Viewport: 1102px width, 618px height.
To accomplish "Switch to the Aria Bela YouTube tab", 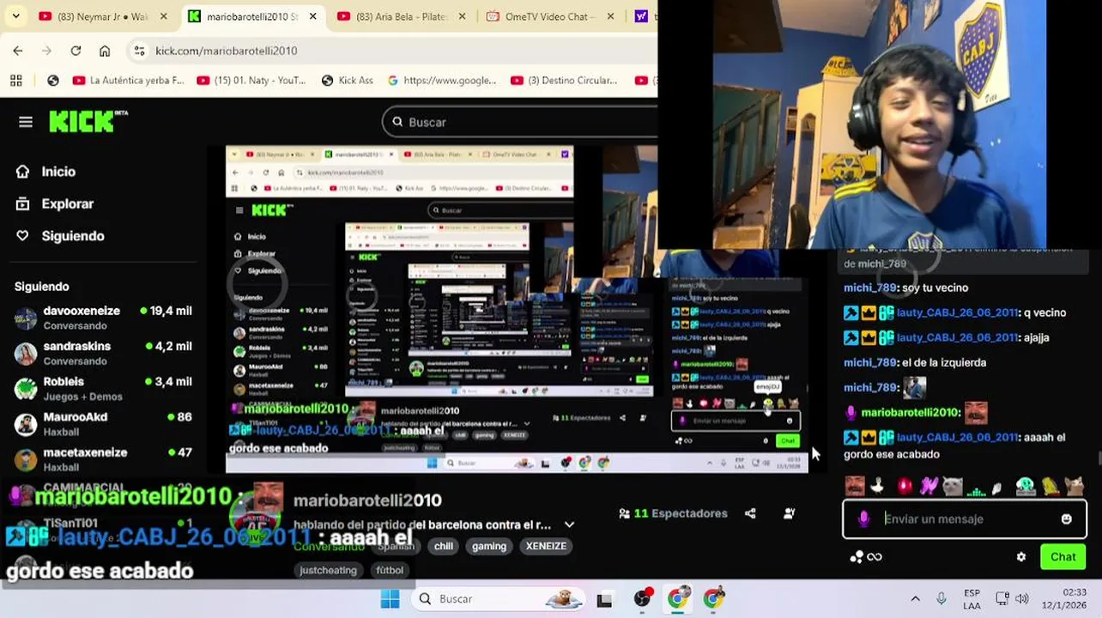I will click(x=403, y=16).
